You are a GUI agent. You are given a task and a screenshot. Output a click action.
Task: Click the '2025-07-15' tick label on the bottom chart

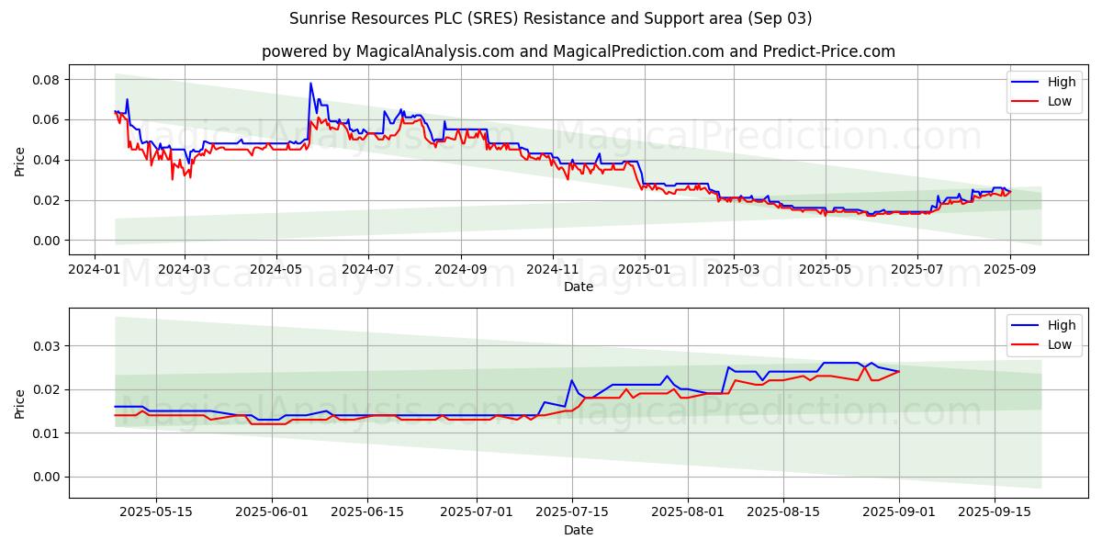point(572,513)
